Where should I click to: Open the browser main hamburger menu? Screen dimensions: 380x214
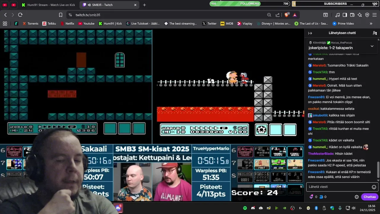[375, 15]
